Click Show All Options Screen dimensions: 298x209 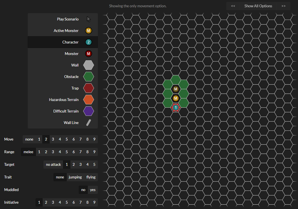coord(258,6)
